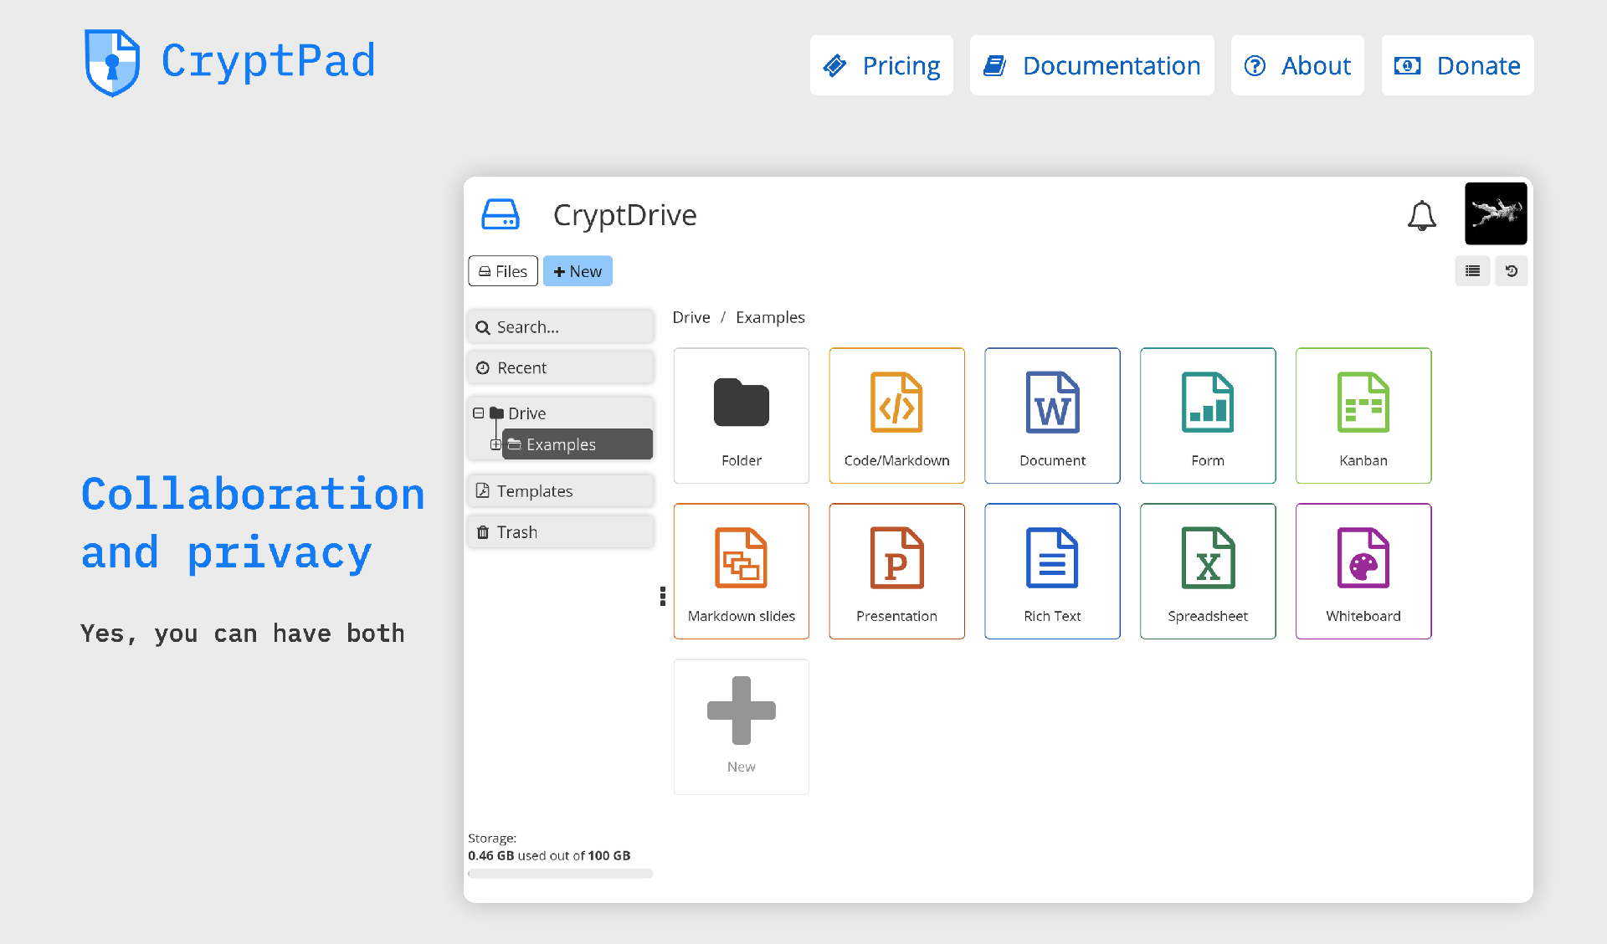Create a new Form

pos(1208,416)
